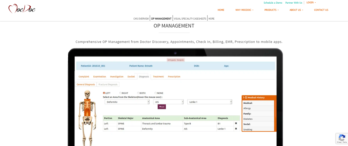Remove the Thoracic and lumbar trauma row
348x146 pixels.
point(236,123)
